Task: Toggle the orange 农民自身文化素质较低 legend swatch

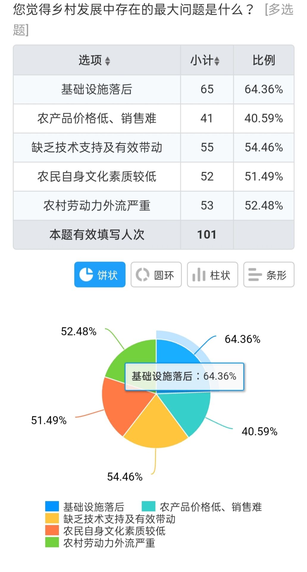Action: coord(52,531)
